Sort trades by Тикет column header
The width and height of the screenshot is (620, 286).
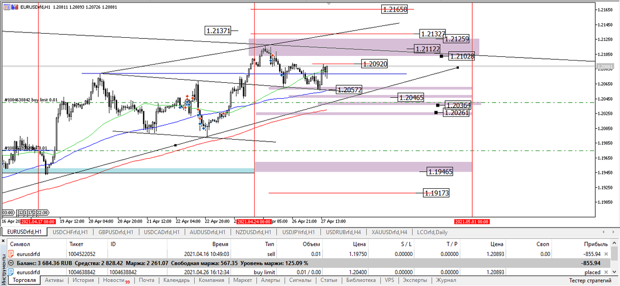point(87,244)
